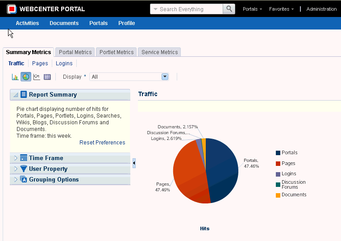Viewport: 341px width, 241px height.
Task: Expand the Grouping Options section
Action: point(16,180)
